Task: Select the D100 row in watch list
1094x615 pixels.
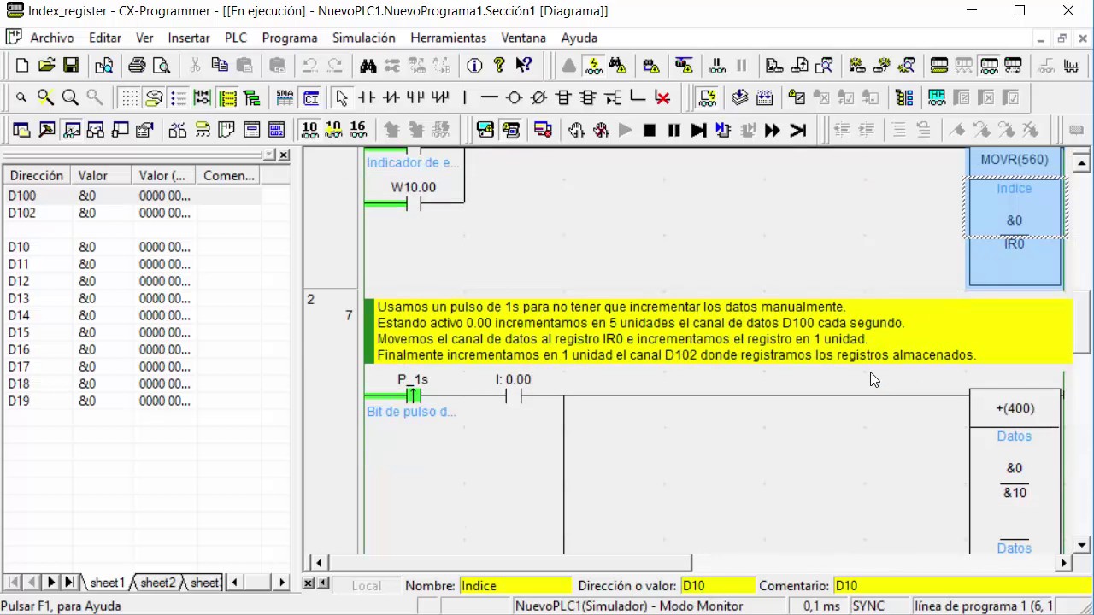Action: 132,196
